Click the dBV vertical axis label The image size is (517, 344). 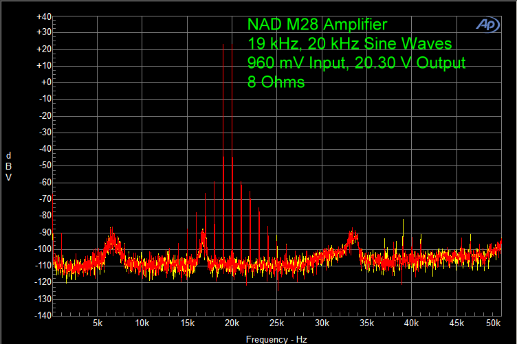(x=8, y=165)
